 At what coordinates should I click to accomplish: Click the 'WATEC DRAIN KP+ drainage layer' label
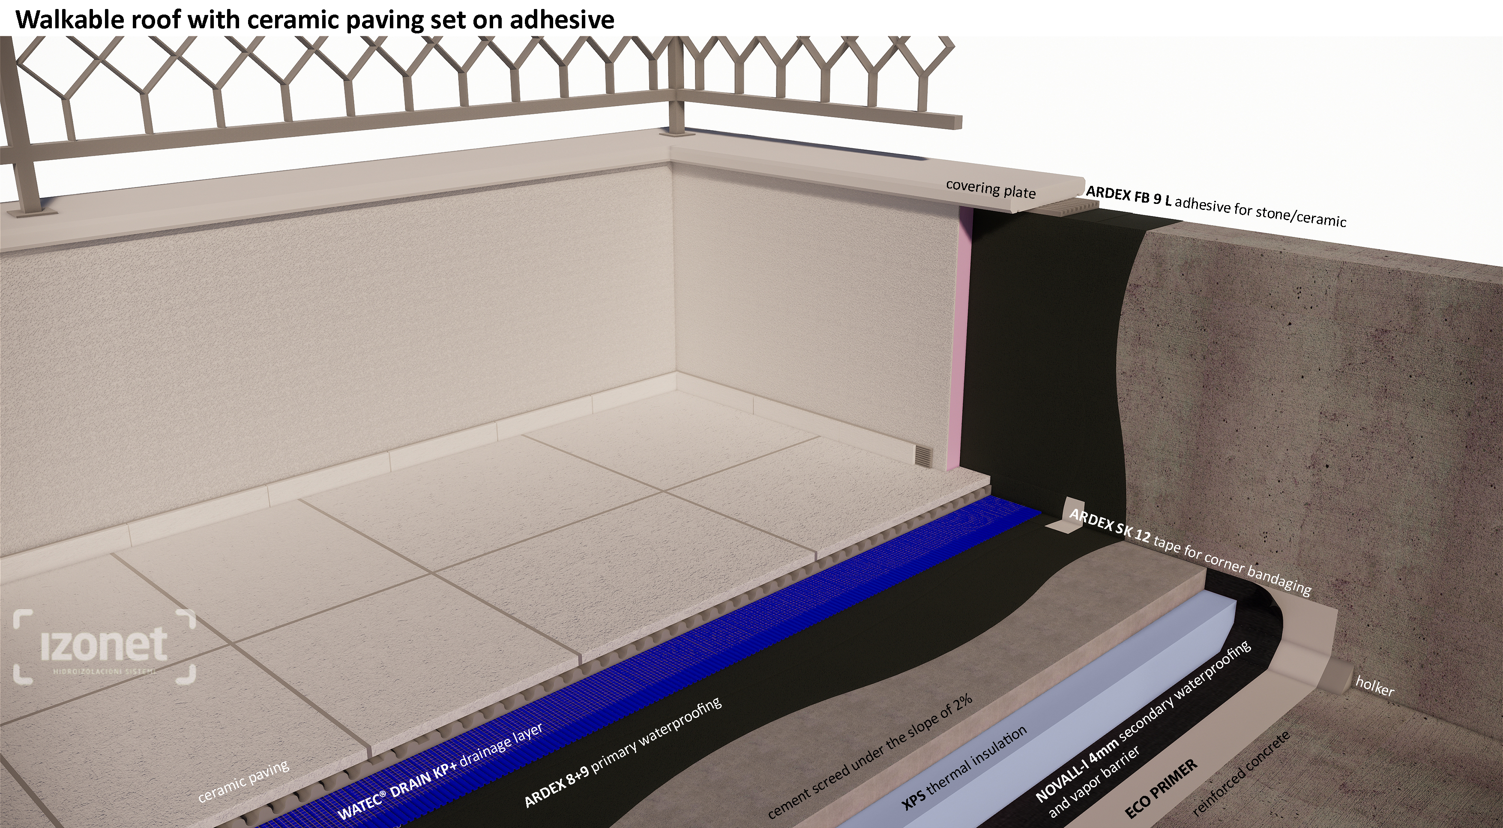(x=440, y=771)
